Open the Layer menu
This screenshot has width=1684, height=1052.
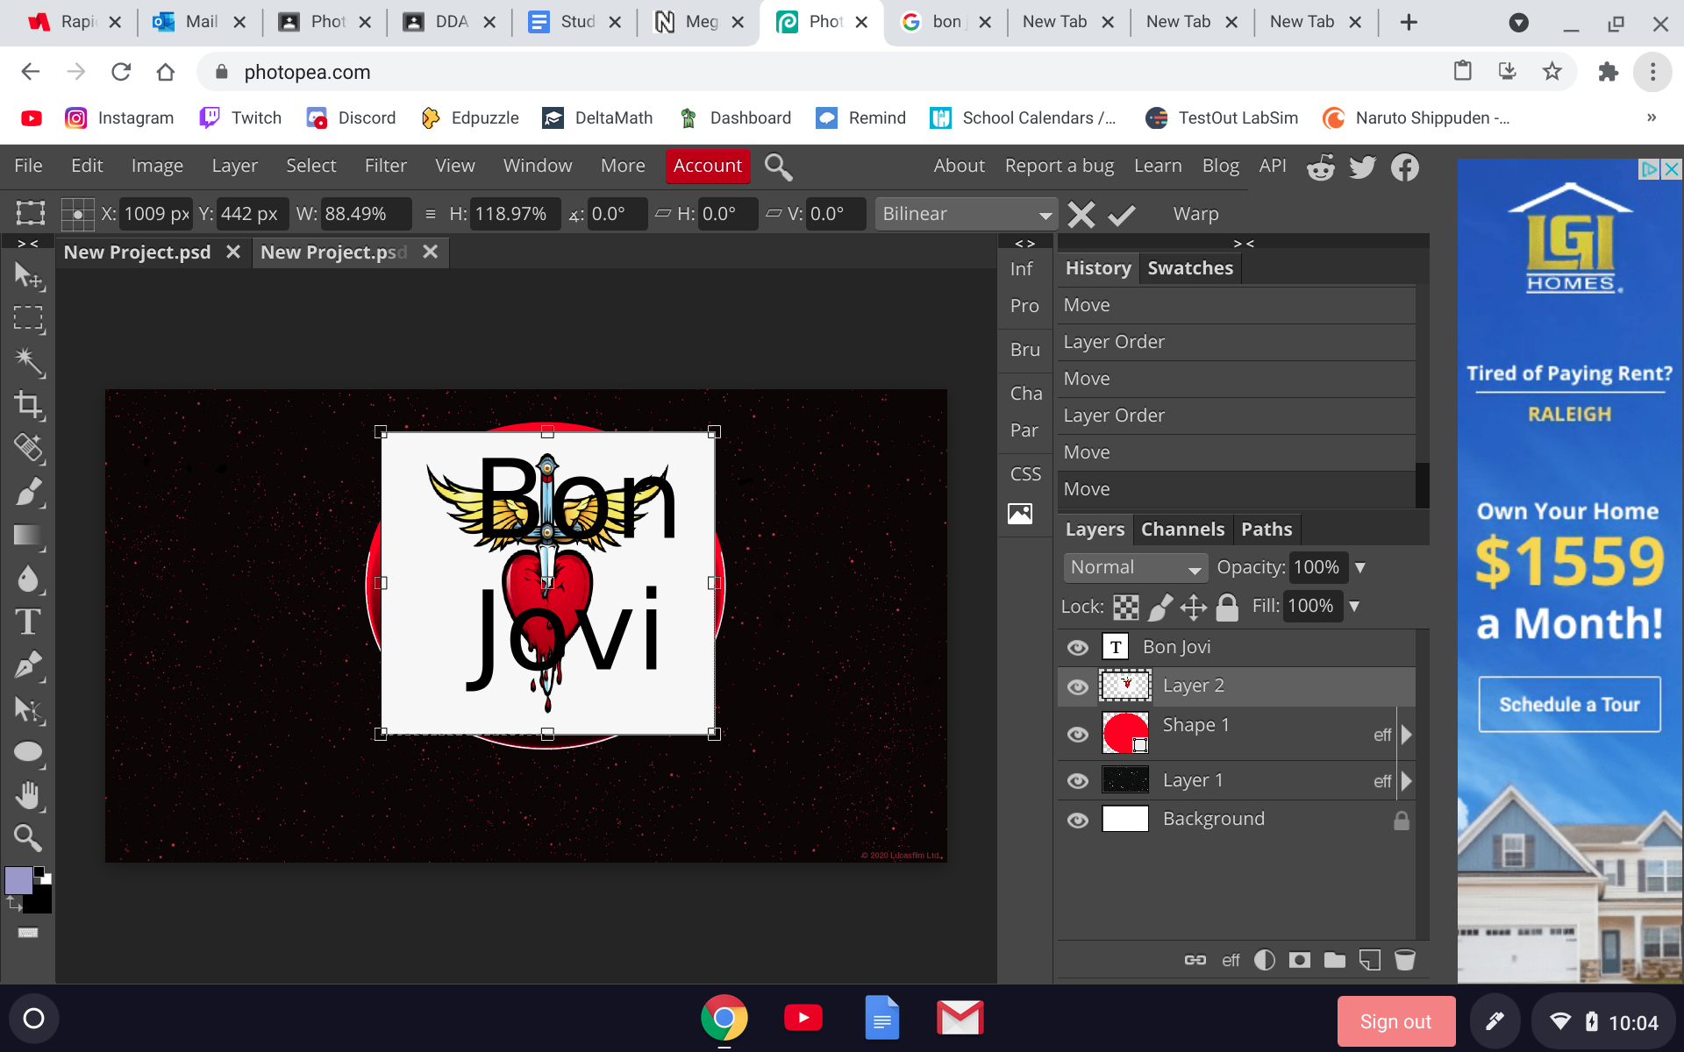coord(234,166)
